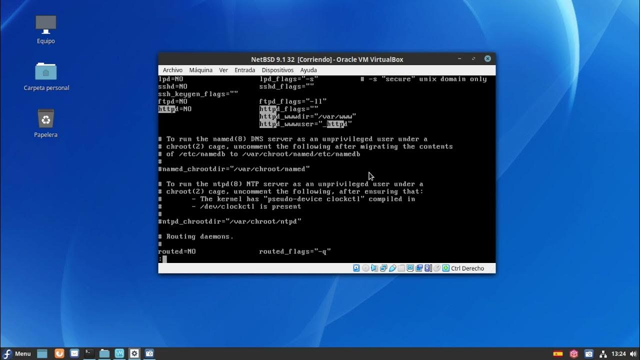Click the Spanish keyboard layout flag
640x360 pixels.
point(557,353)
